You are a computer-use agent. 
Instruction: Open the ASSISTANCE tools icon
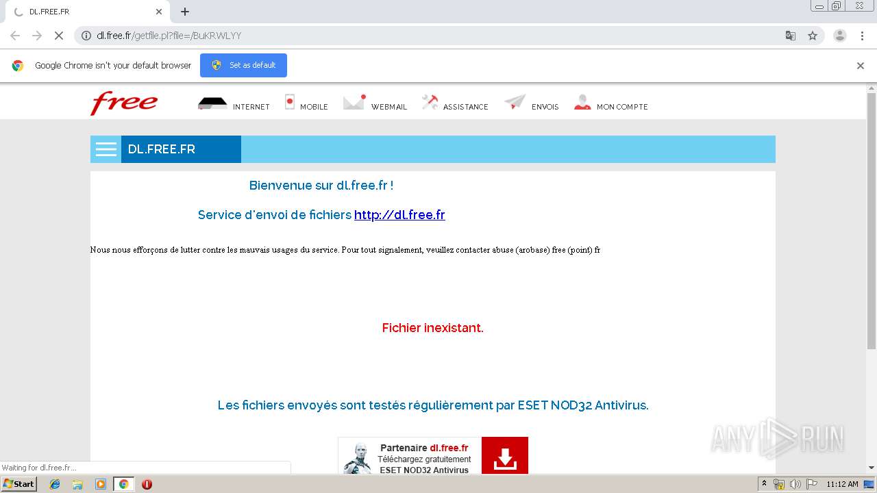coord(430,102)
